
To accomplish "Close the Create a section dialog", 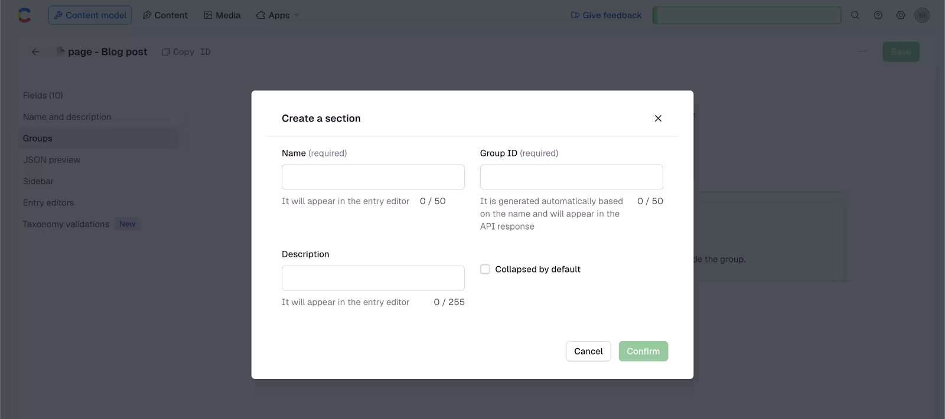I will point(658,118).
